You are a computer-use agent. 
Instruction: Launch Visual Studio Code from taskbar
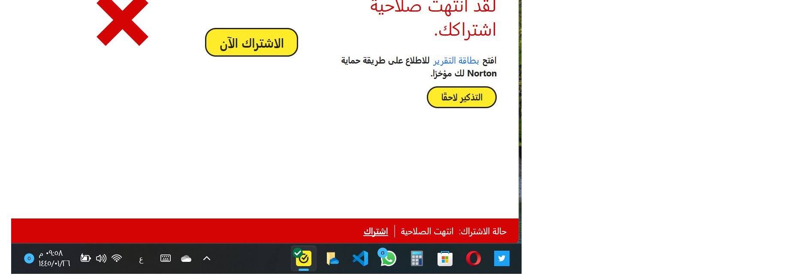360,258
